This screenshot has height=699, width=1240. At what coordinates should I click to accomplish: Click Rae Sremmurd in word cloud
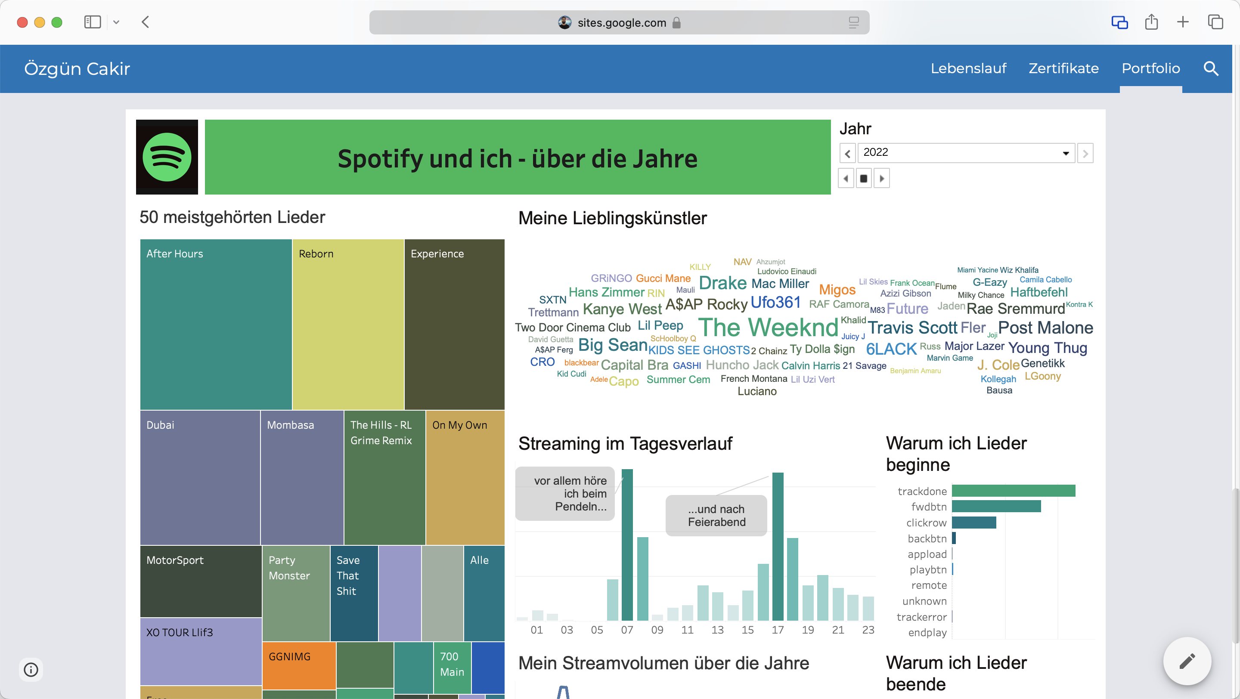coord(1016,309)
